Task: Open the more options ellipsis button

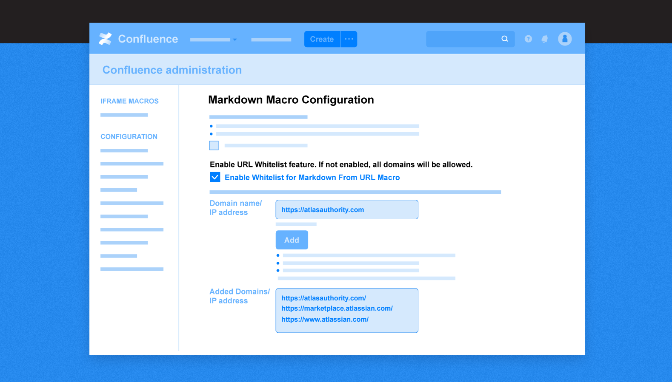Action: click(349, 39)
